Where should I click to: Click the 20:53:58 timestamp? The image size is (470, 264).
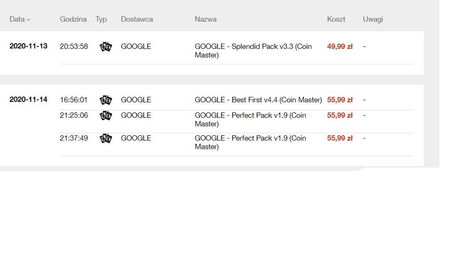point(74,47)
